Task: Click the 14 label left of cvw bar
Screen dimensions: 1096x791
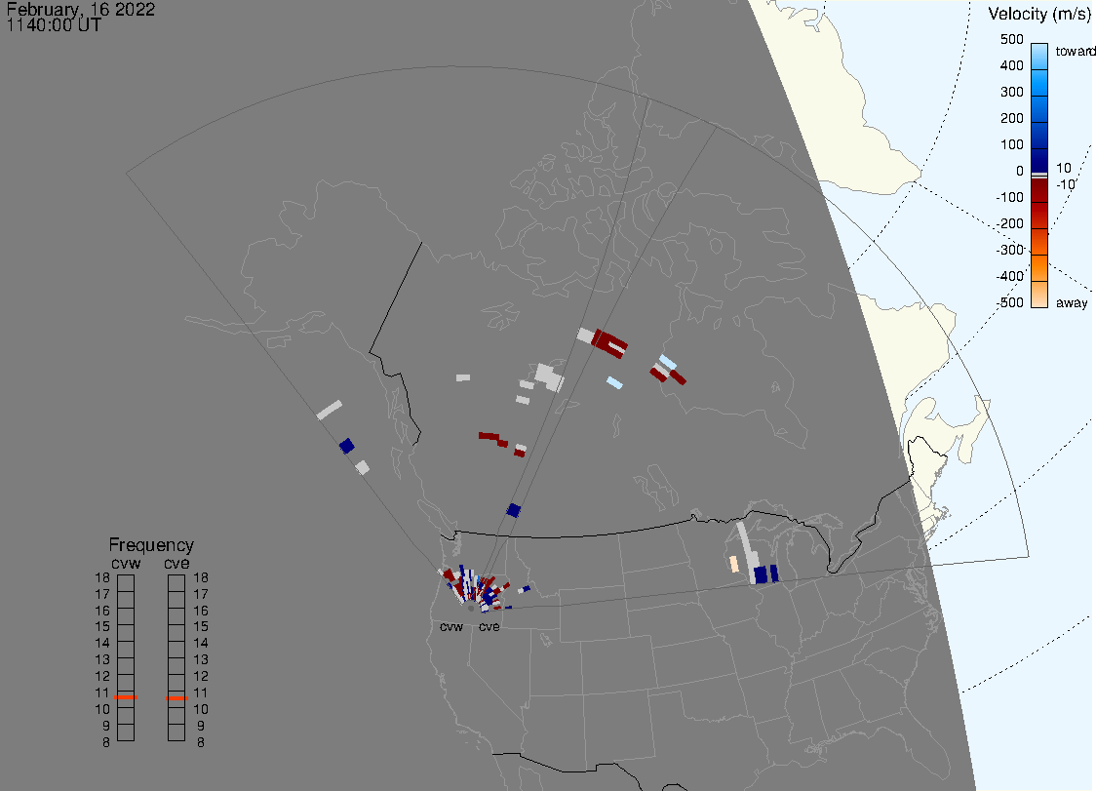Action: 102,644
